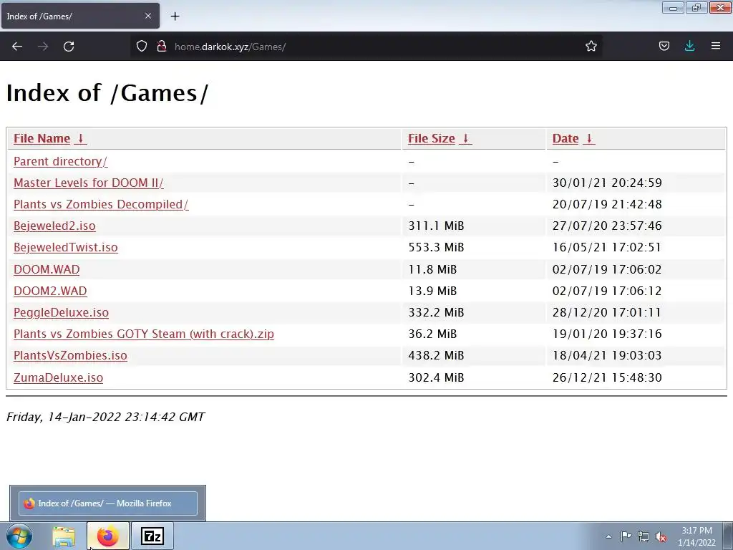This screenshot has width=733, height=550.
Task: Click the date 02/07/19 17:06:02
Action: point(607,270)
